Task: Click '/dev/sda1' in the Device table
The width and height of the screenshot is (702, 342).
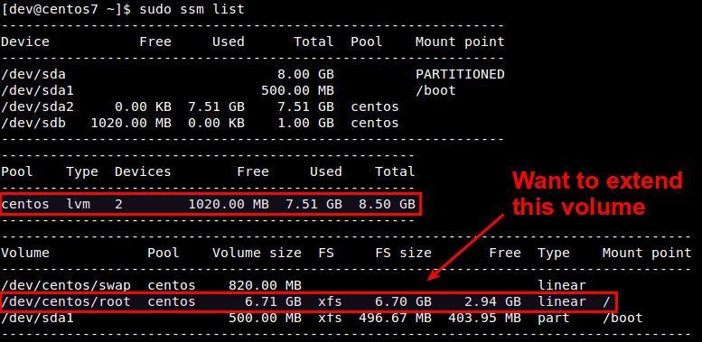Action: 38,90
